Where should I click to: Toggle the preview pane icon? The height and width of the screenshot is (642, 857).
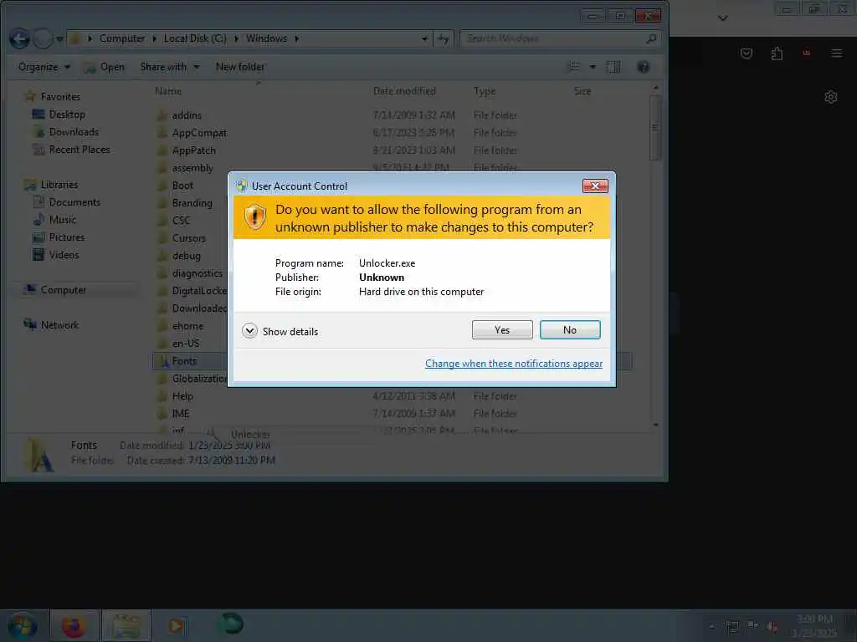[x=613, y=67]
